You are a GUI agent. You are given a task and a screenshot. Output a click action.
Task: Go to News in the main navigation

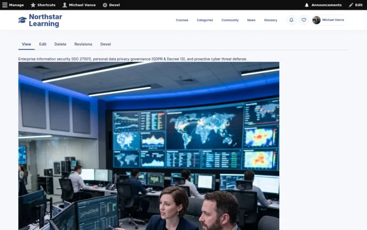pos(251,20)
